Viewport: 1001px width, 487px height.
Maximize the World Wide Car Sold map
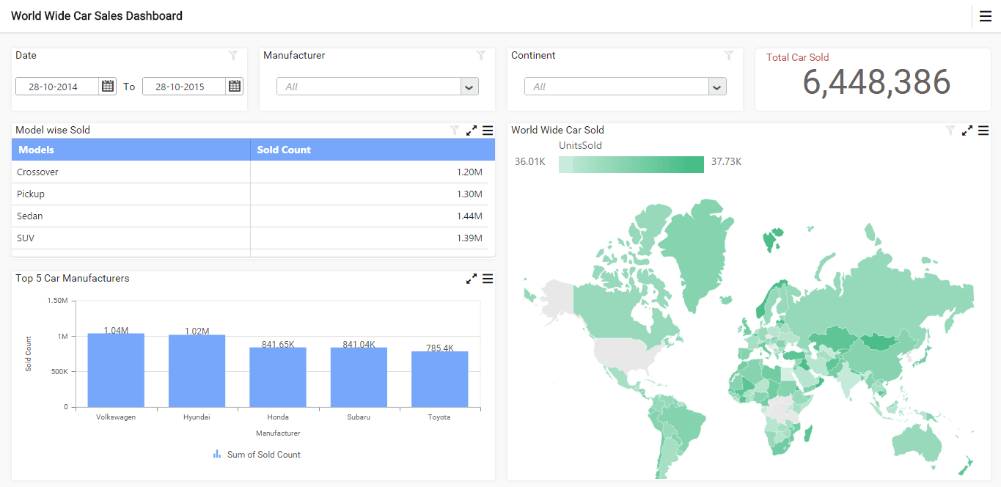coord(967,131)
